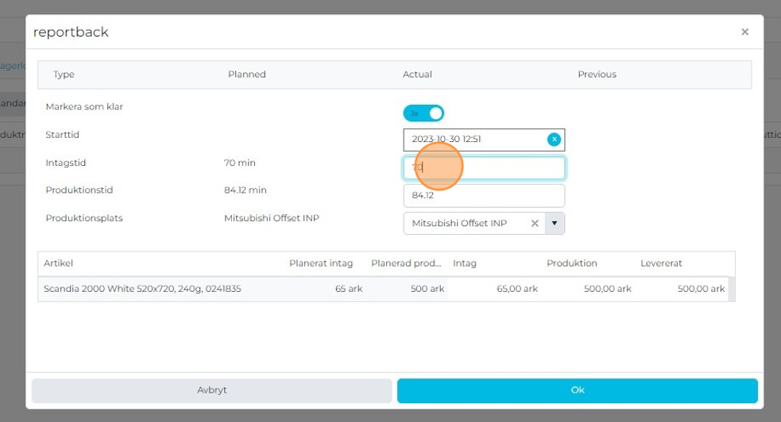This screenshot has width=781, height=422.
Task: Close the reportback dialog with X
Action: click(744, 33)
